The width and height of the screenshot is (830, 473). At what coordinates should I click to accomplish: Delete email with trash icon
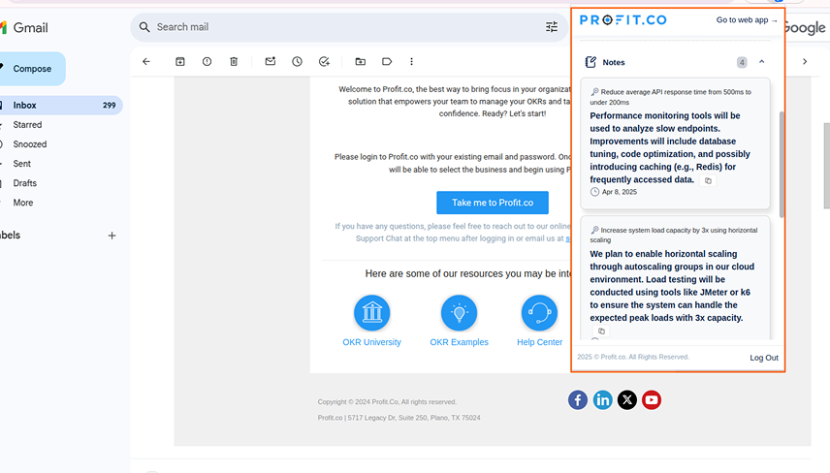(234, 61)
